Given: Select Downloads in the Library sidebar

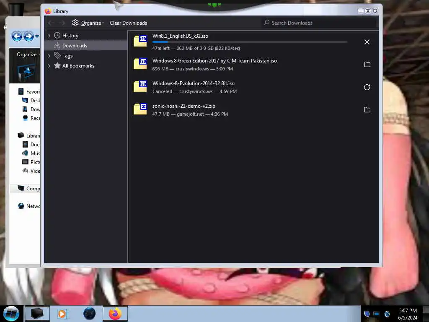Looking at the screenshot, I should click(x=75, y=45).
